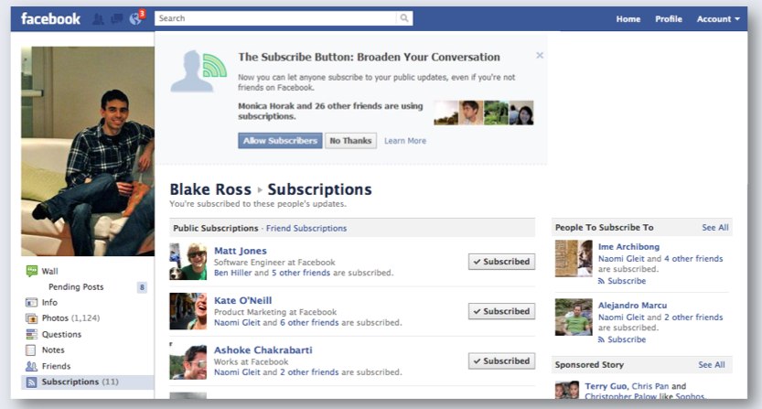Screen dimensions: 762x409
Task: Click Blake Ross name in page heading
Action: [x=210, y=189]
